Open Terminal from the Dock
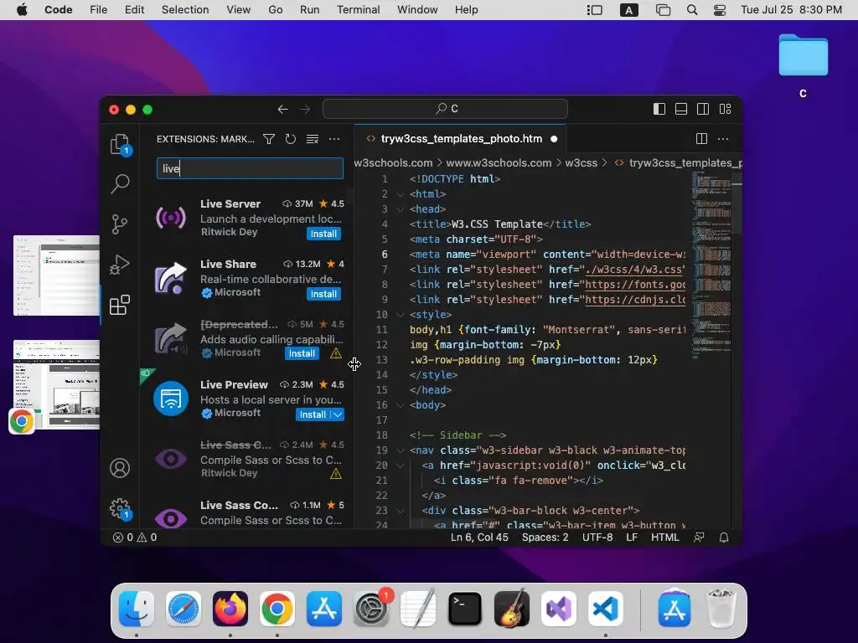The width and height of the screenshot is (858, 643). click(x=464, y=609)
